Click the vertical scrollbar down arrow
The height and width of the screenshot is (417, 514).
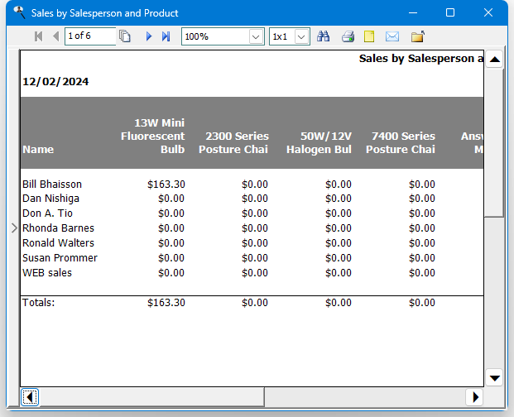pyautogui.click(x=494, y=378)
